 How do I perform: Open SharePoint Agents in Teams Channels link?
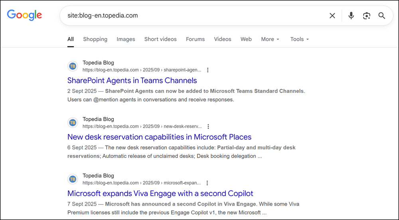[132, 81]
